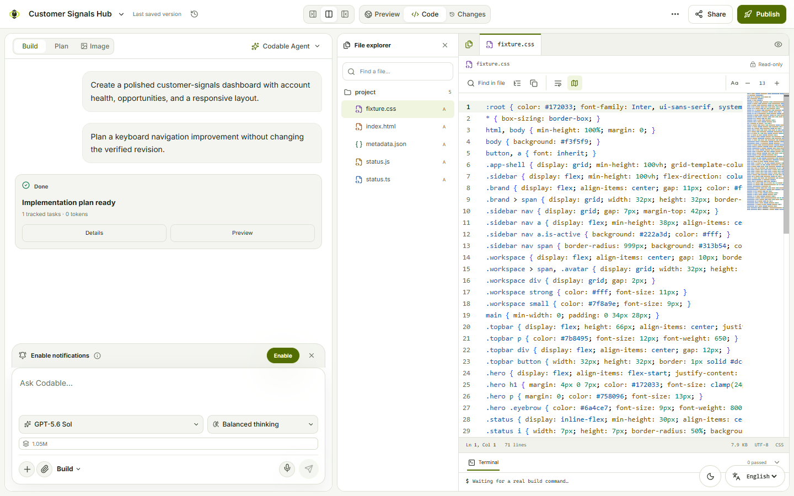
Task: Click the Find a file search field
Action: pyautogui.click(x=398, y=72)
